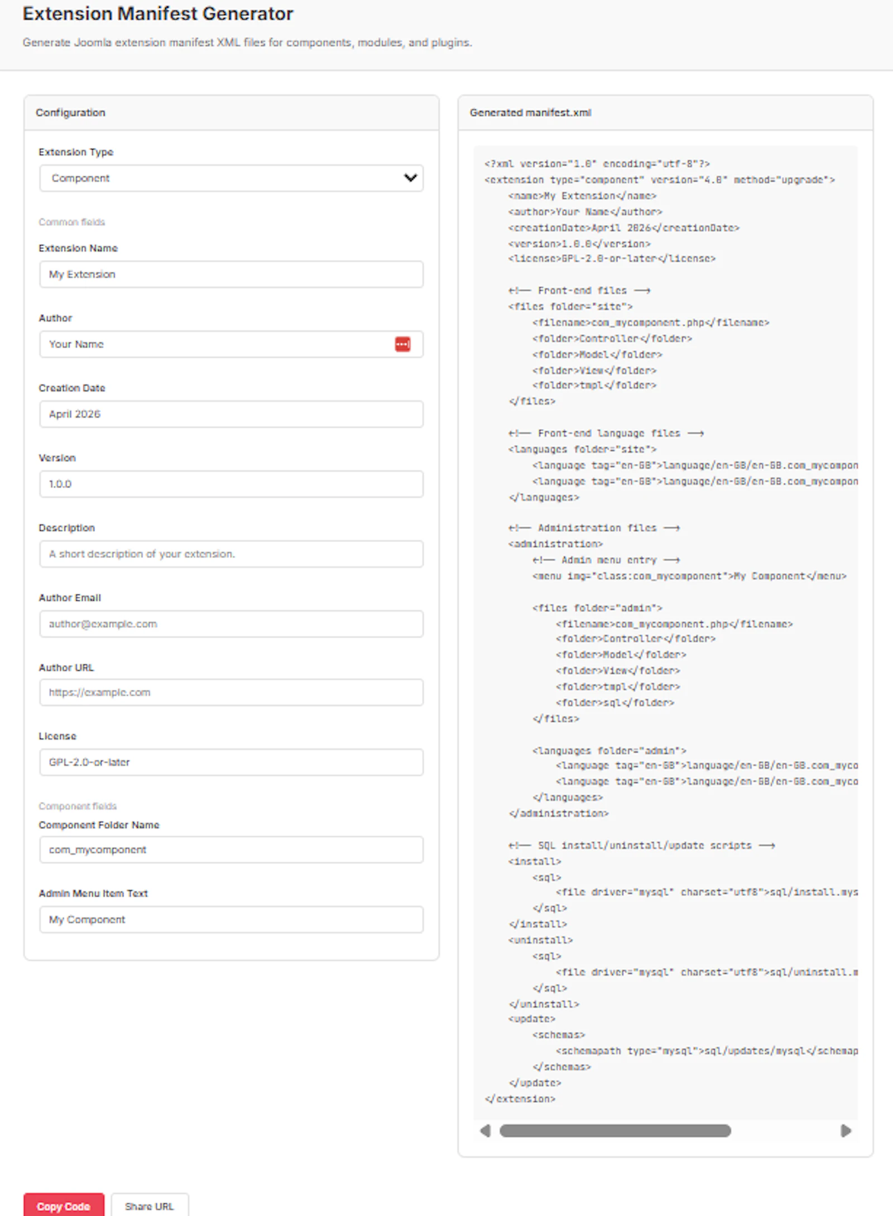
Task: Click the SQL install/uninstall/update scripts comment
Action: click(642, 845)
